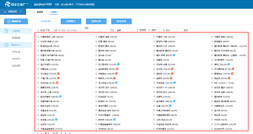Click red badge beside 河北青年报 (87.00)
The image size is (253, 134).
(x=233, y=69)
